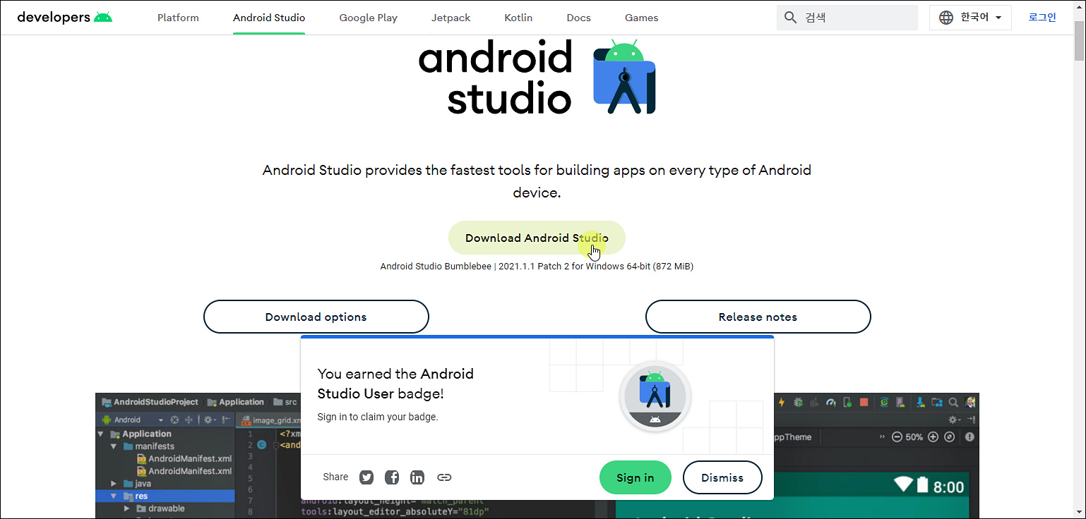This screenshot has height=519, width=1086.
Task: Open the Docs tab
Action: (x=578, y=18)
